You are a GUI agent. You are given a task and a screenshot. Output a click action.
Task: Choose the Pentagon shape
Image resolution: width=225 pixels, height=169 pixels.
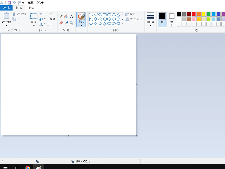(100, 19)
